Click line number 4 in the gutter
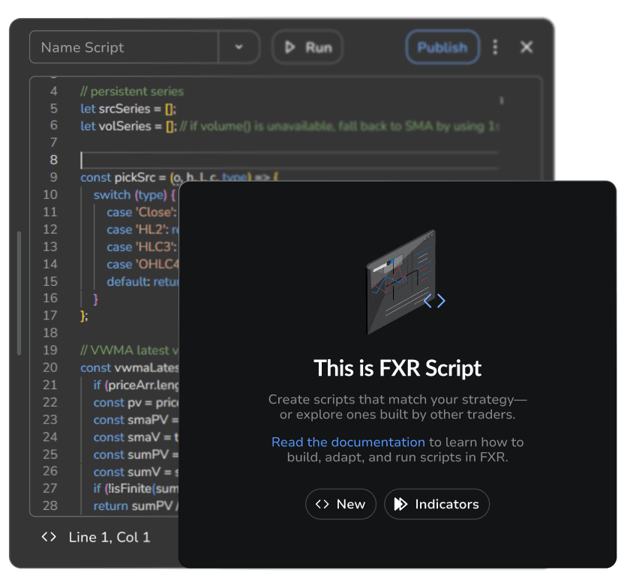The width and height of the screenshot is (642, 582). pos(54,91)
